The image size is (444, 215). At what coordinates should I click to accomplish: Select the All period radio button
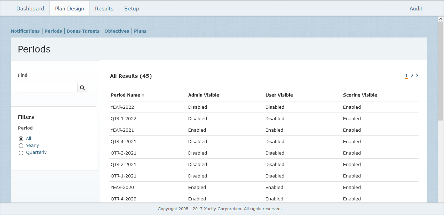(21, 139)
